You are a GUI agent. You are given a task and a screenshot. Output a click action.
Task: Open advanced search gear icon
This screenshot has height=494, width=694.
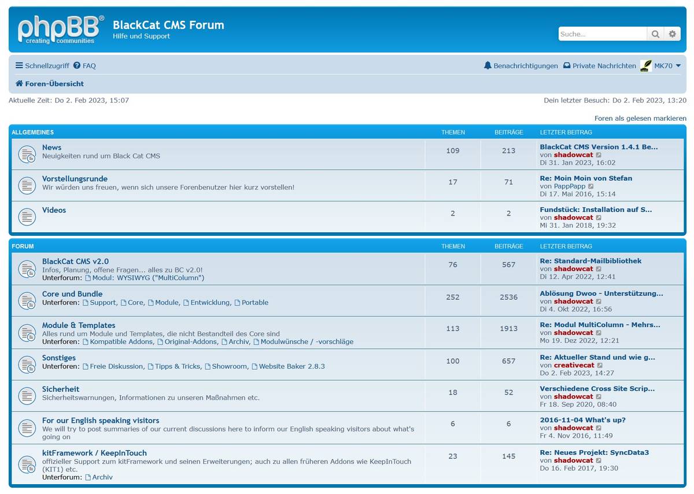pos(672,34)
